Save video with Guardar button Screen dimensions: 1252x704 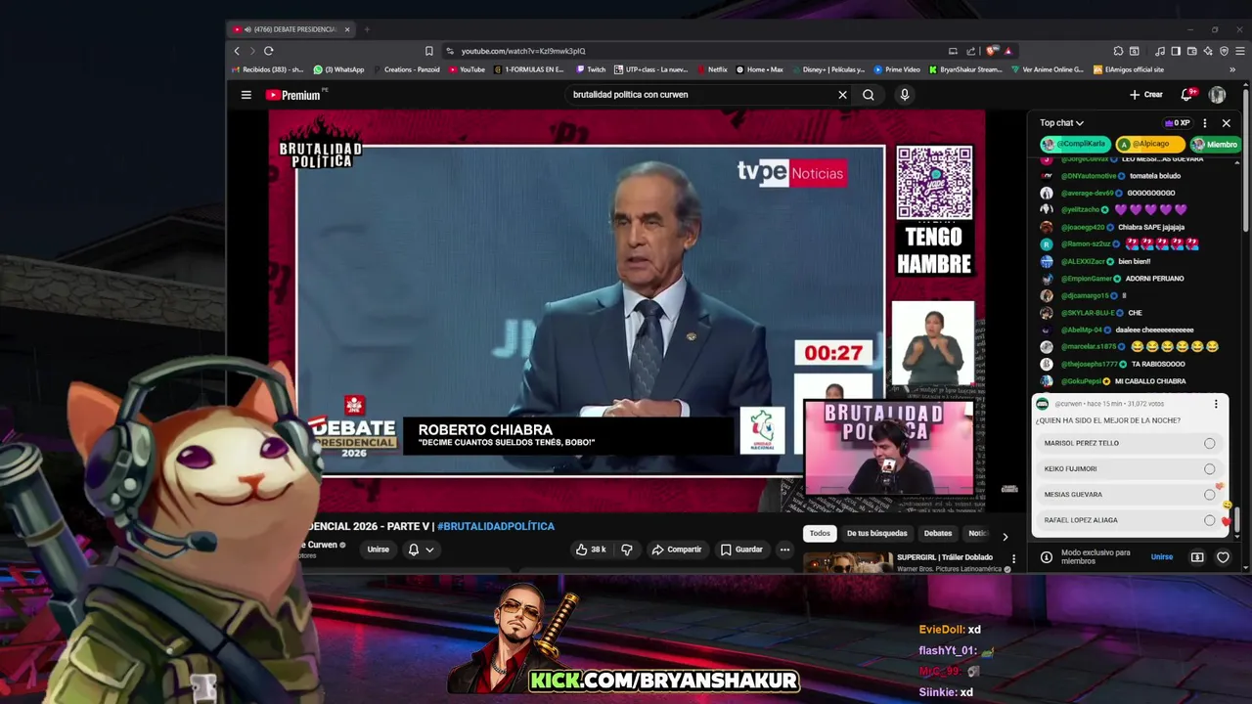click(741, 550)
